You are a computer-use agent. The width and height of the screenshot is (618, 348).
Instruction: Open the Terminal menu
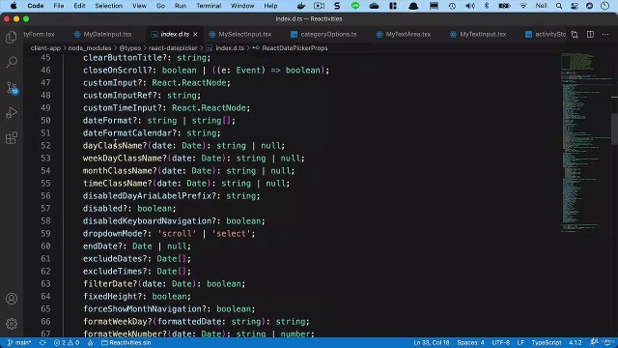209,6
